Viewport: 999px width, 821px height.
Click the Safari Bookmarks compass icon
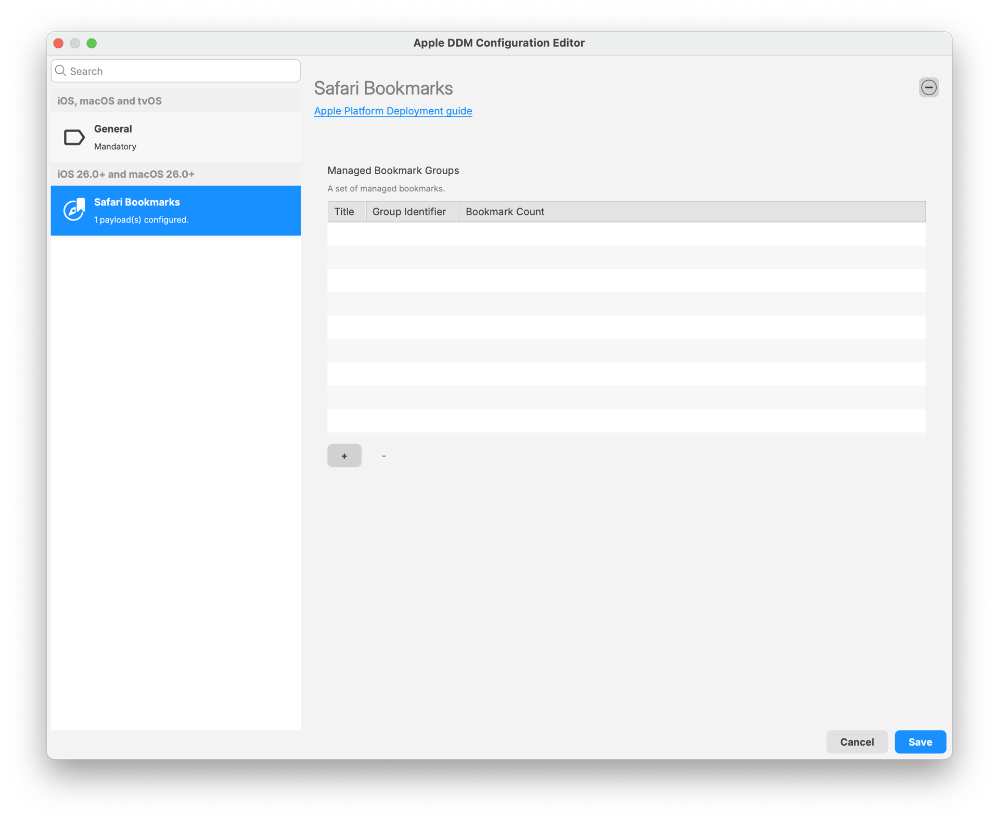(x=74, y=210)
